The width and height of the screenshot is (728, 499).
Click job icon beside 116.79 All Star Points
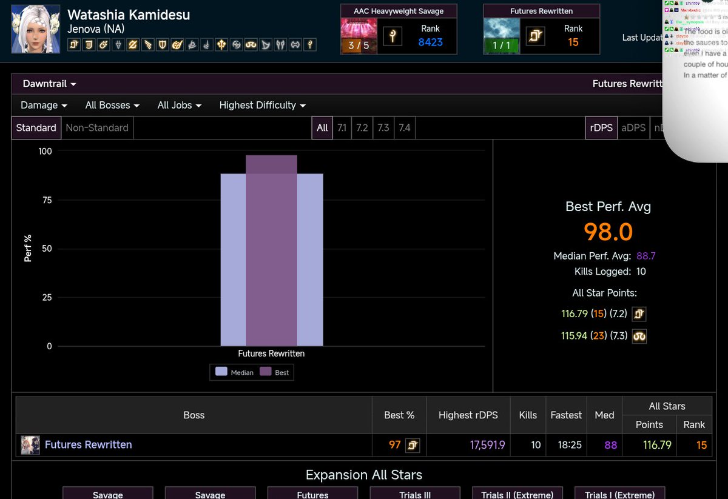[x=639, y=314]
